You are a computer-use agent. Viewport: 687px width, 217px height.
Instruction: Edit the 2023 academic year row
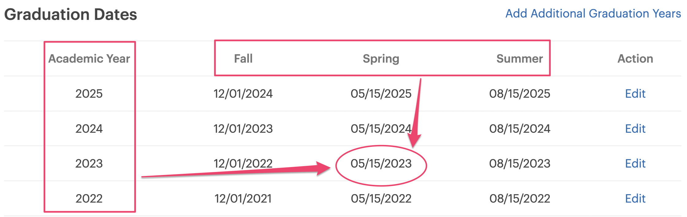pyautogui.click(x=635, y=163)
